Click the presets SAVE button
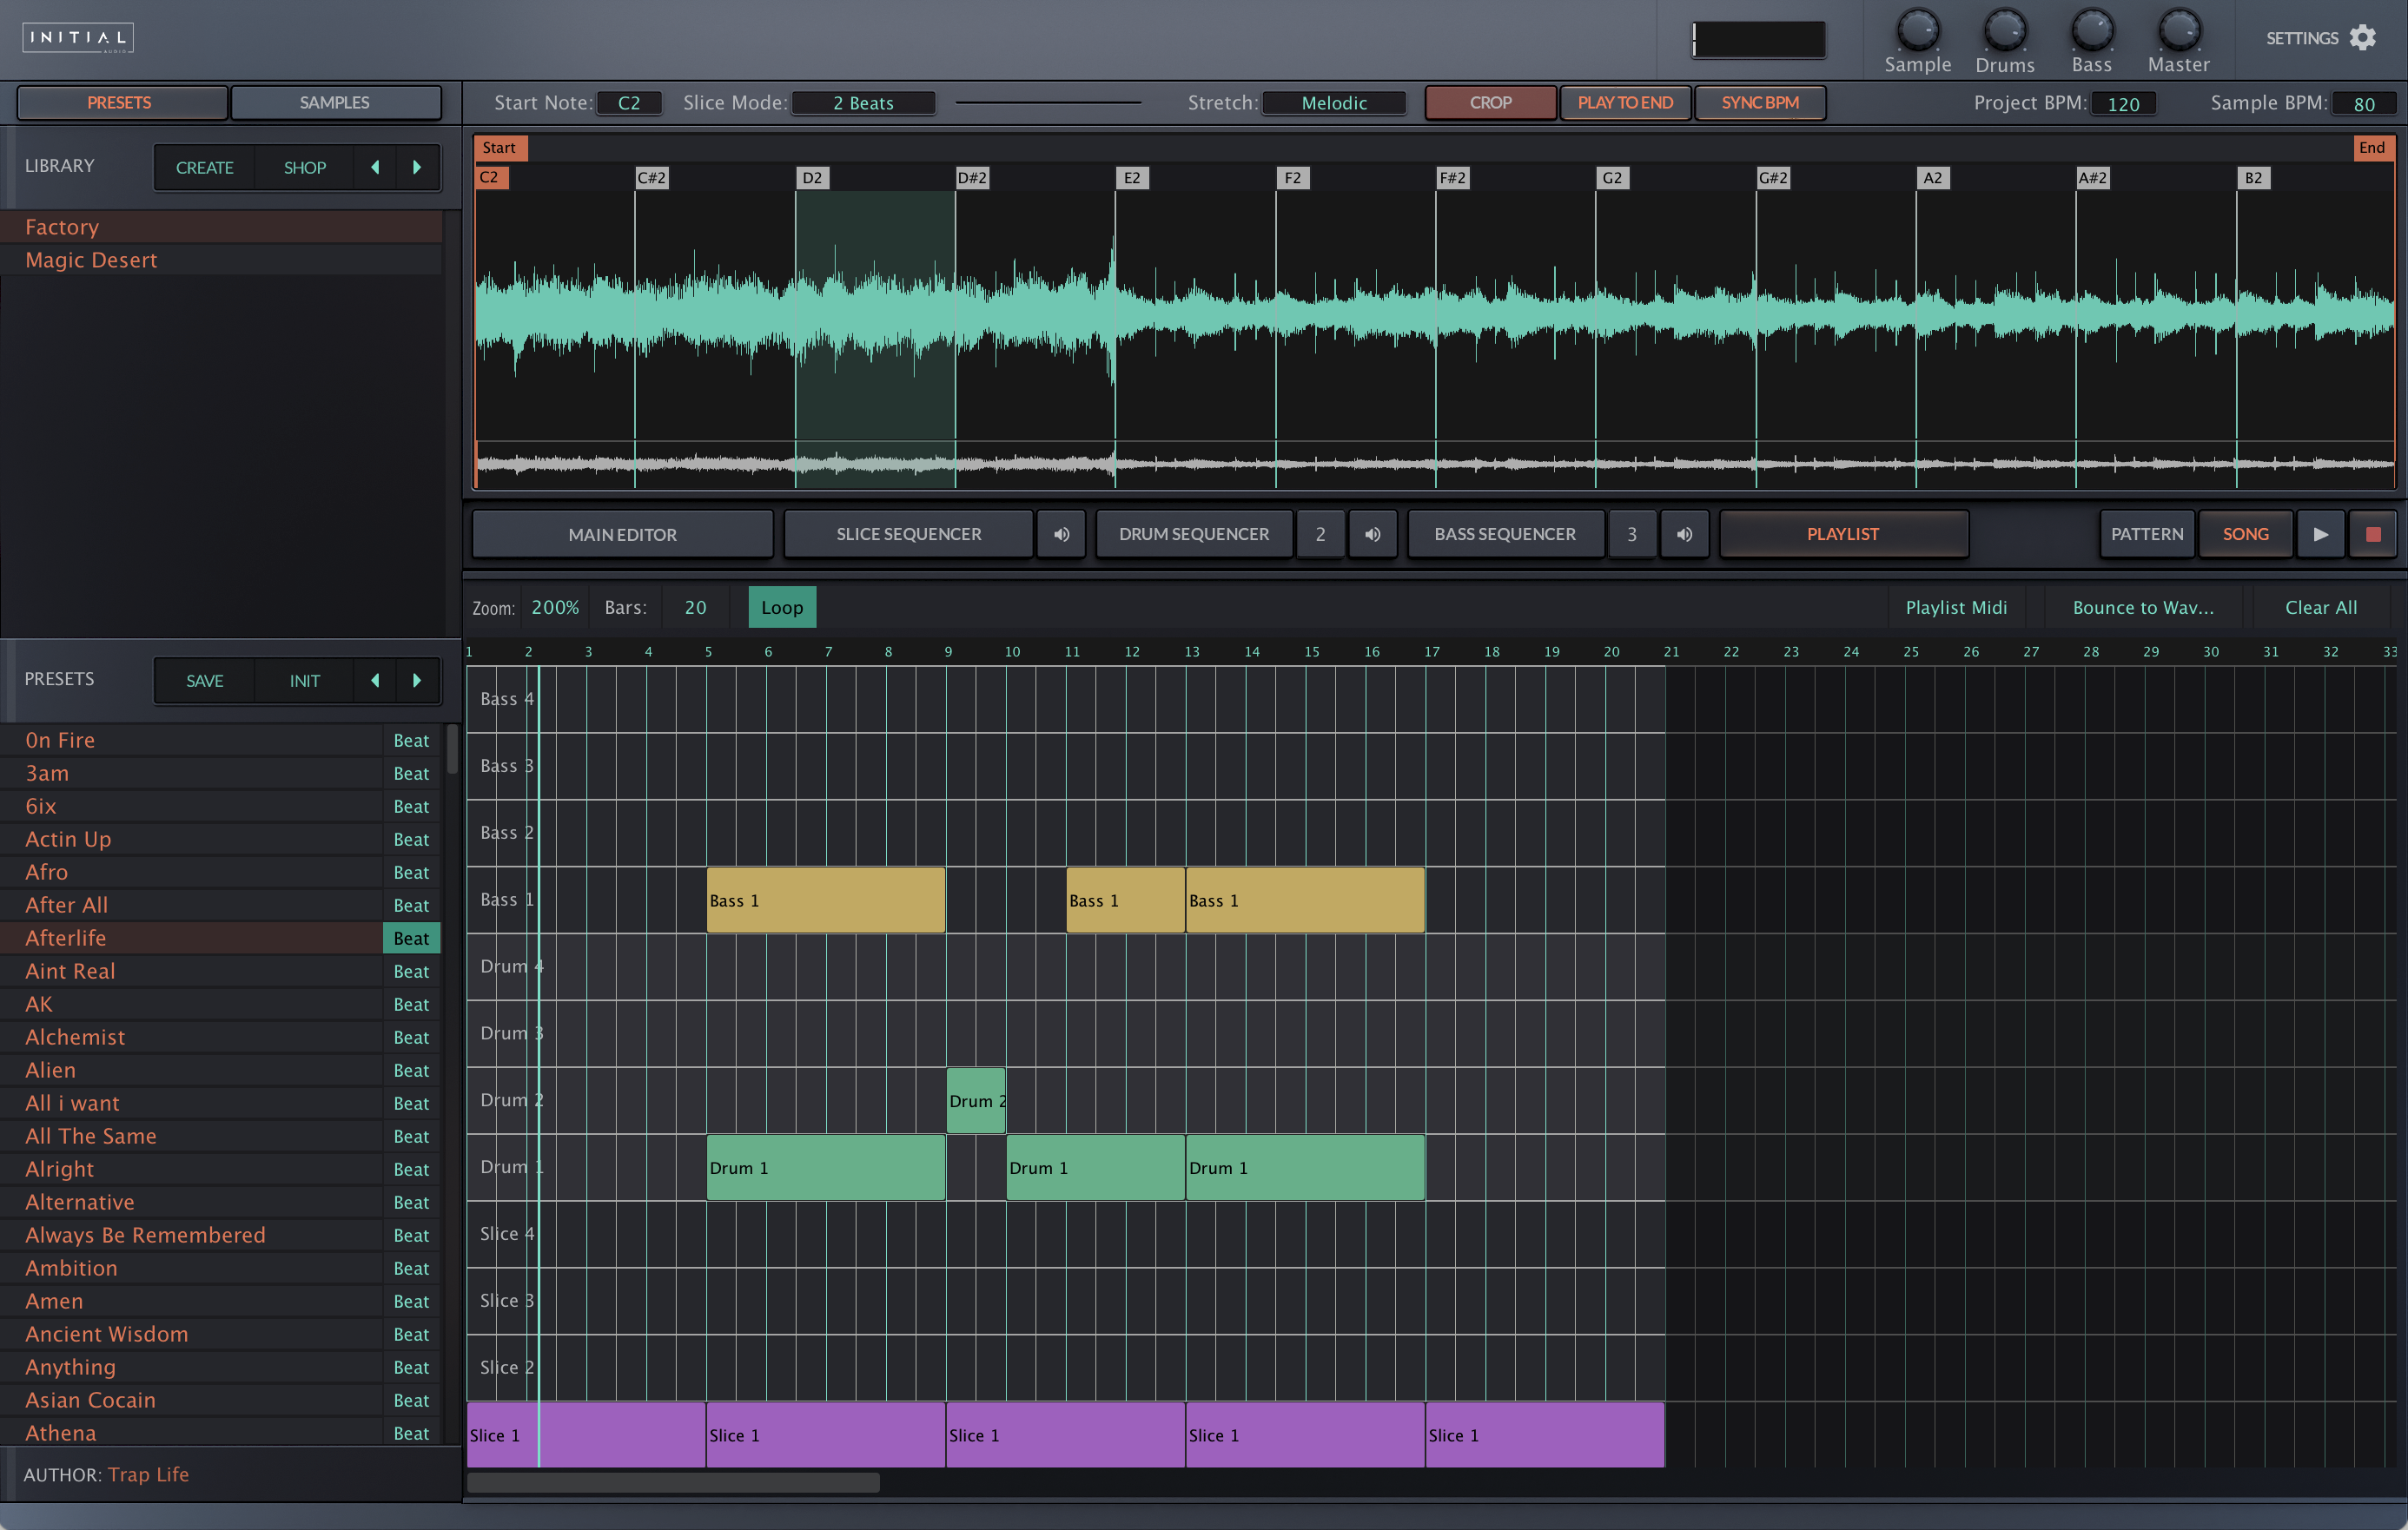This screenshot has width=2408, height=1530. (x=205, y=681)
